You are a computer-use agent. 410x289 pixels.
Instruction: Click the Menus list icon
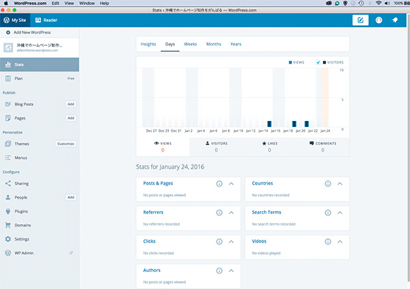tap(8, 158)
